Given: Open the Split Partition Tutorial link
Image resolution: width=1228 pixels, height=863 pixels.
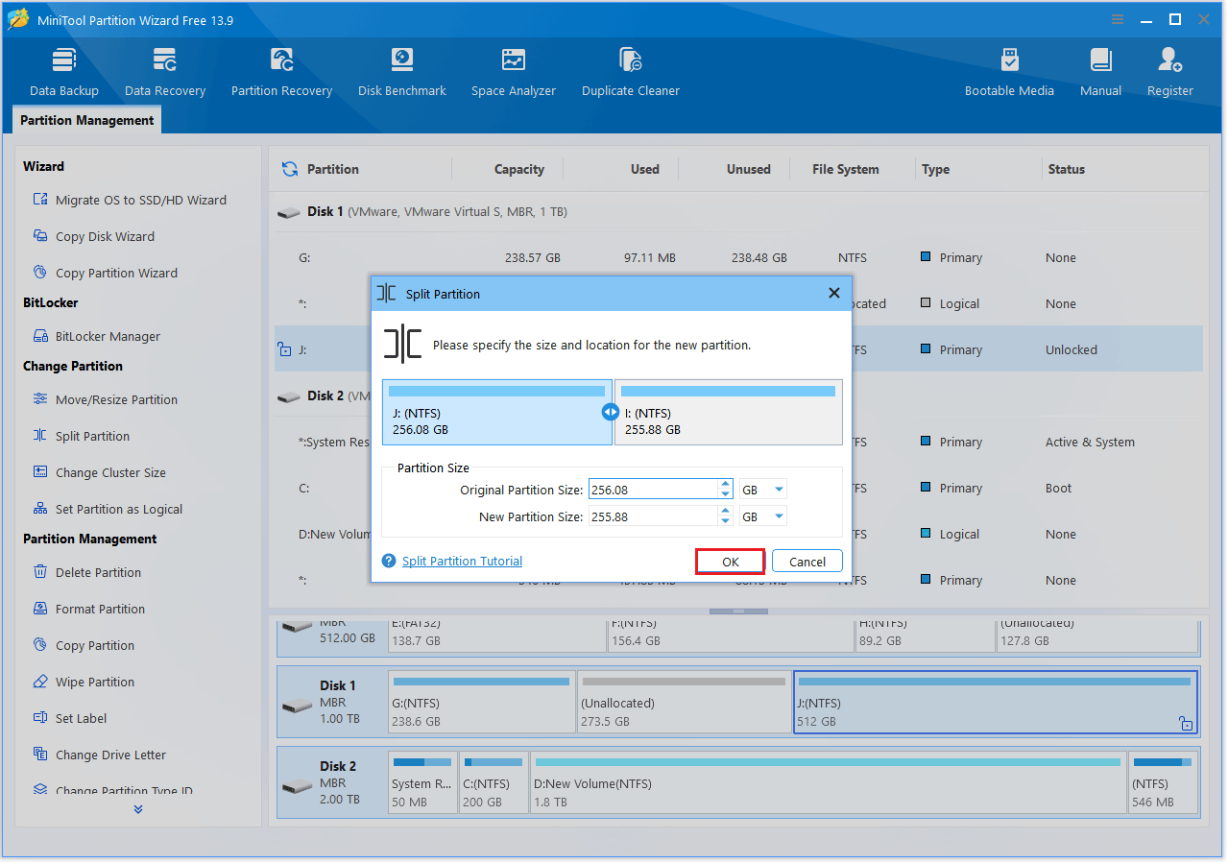Looking at the screenshot, I should click(x=462, y=562).
